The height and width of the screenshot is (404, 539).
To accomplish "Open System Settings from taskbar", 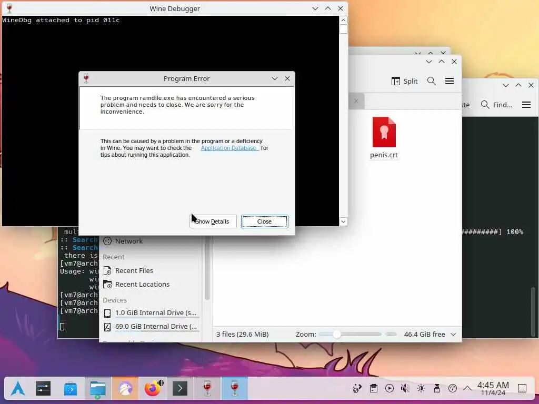I will 43,389.
